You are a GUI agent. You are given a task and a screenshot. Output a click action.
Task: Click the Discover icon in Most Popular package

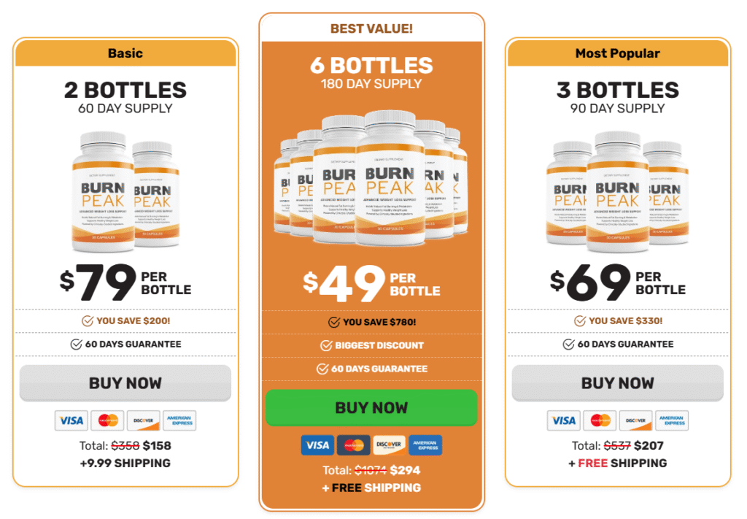635,420
